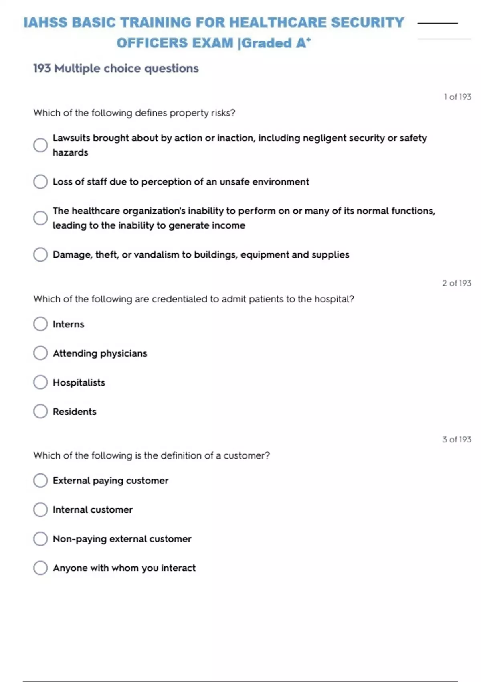Pick 'Damage, theft, or vandalism to buildings' answer

click(40, 255)
